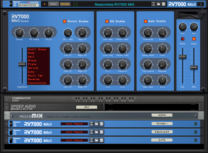Toggle the Gate Enable LED

coord(146,21)
